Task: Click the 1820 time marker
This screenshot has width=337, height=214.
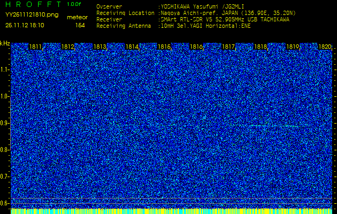Action: [x=325, y=47]
